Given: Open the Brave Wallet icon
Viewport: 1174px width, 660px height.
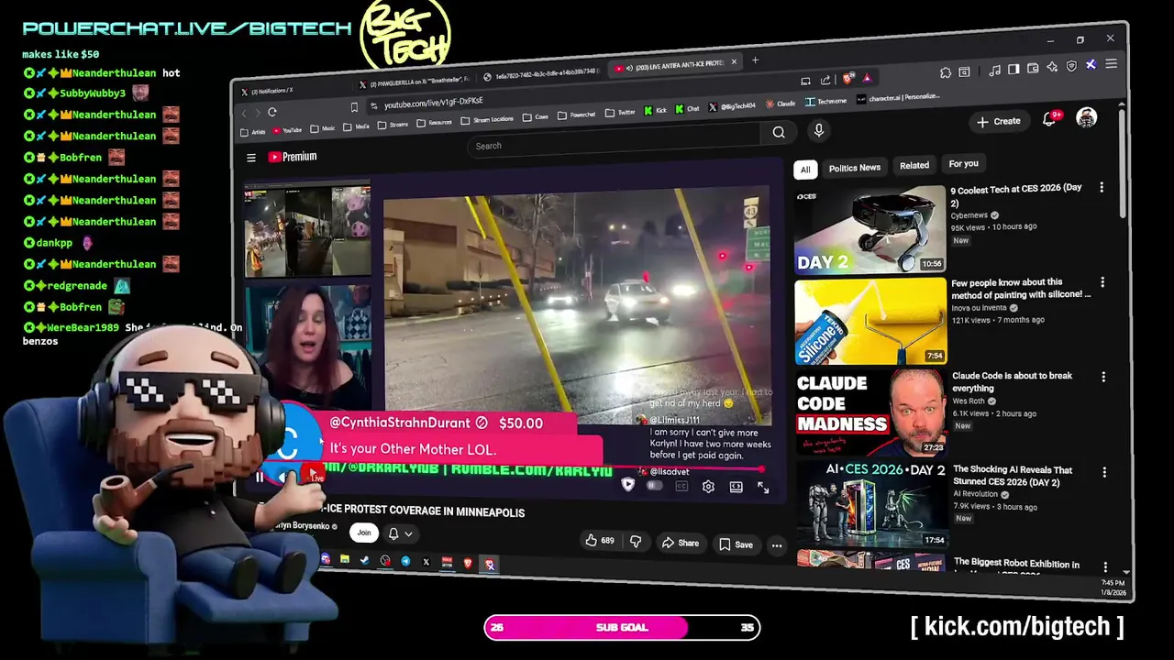Looking at the screenshot, I should click(x=1033, y=68).
